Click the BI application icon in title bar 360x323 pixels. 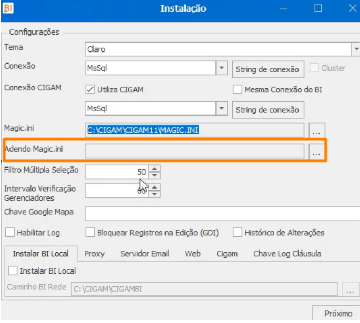8,8
